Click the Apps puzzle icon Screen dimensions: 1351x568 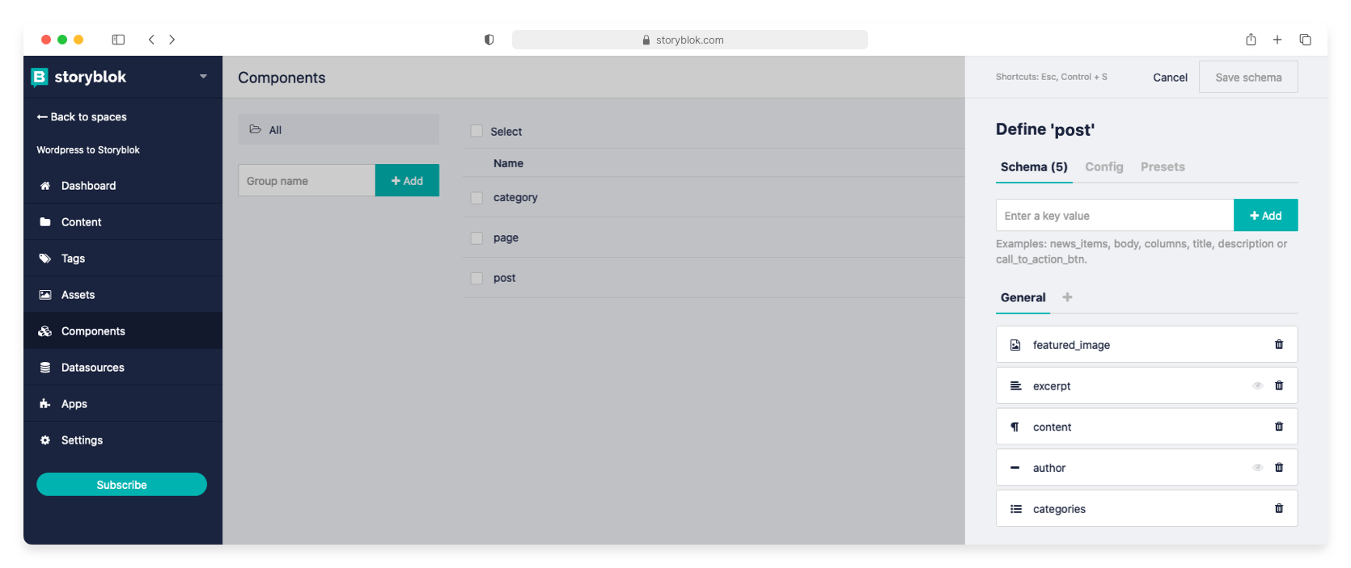(45, 404)
